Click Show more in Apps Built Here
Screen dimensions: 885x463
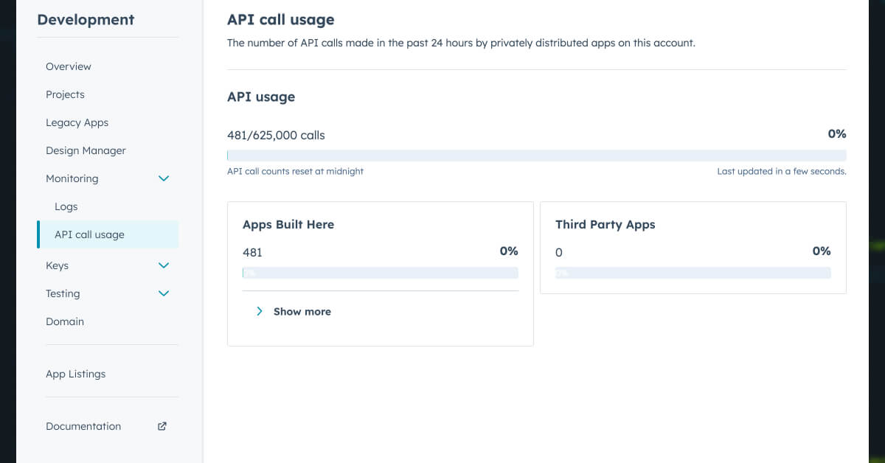click(x=302, y=311)
